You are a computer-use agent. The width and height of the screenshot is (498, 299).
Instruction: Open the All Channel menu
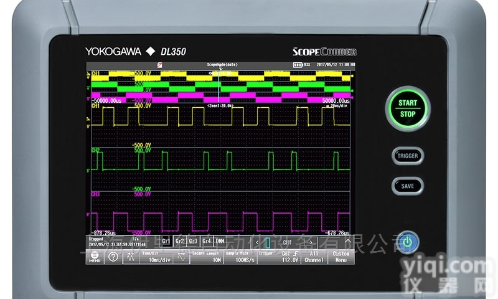tap(314, 257)
